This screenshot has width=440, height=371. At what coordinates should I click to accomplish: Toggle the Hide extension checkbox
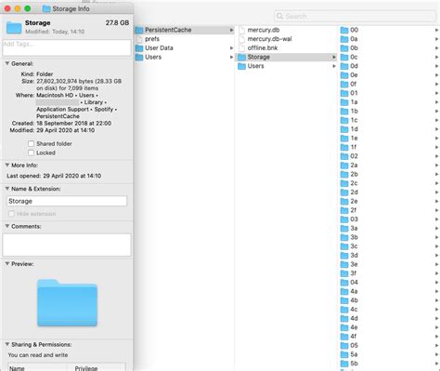[x=11, y=214]
